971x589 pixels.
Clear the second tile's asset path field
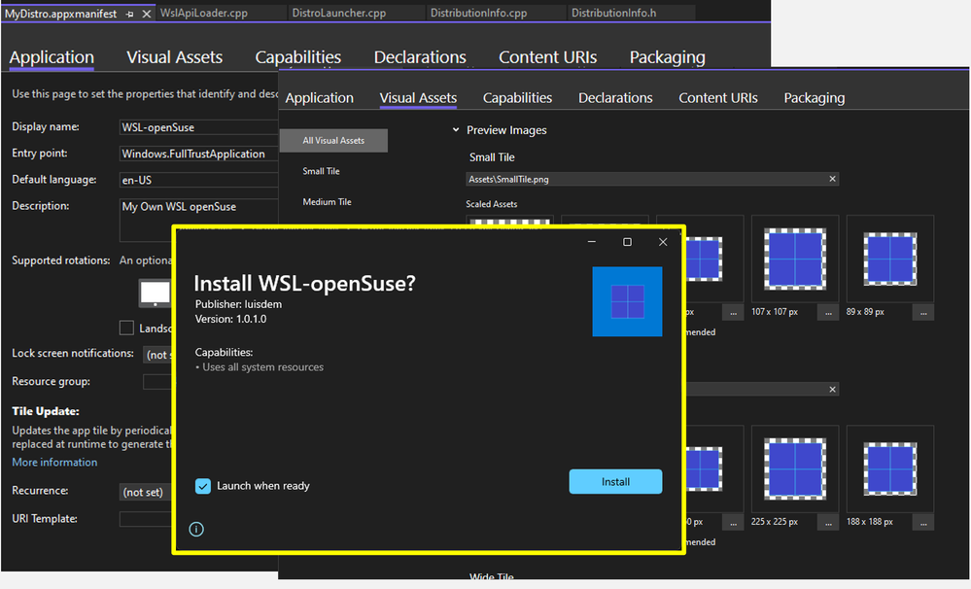[x=832, y=390]
